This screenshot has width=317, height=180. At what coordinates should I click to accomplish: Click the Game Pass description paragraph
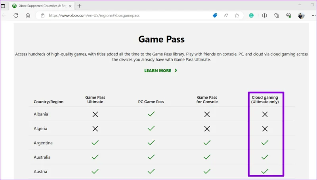161,57
